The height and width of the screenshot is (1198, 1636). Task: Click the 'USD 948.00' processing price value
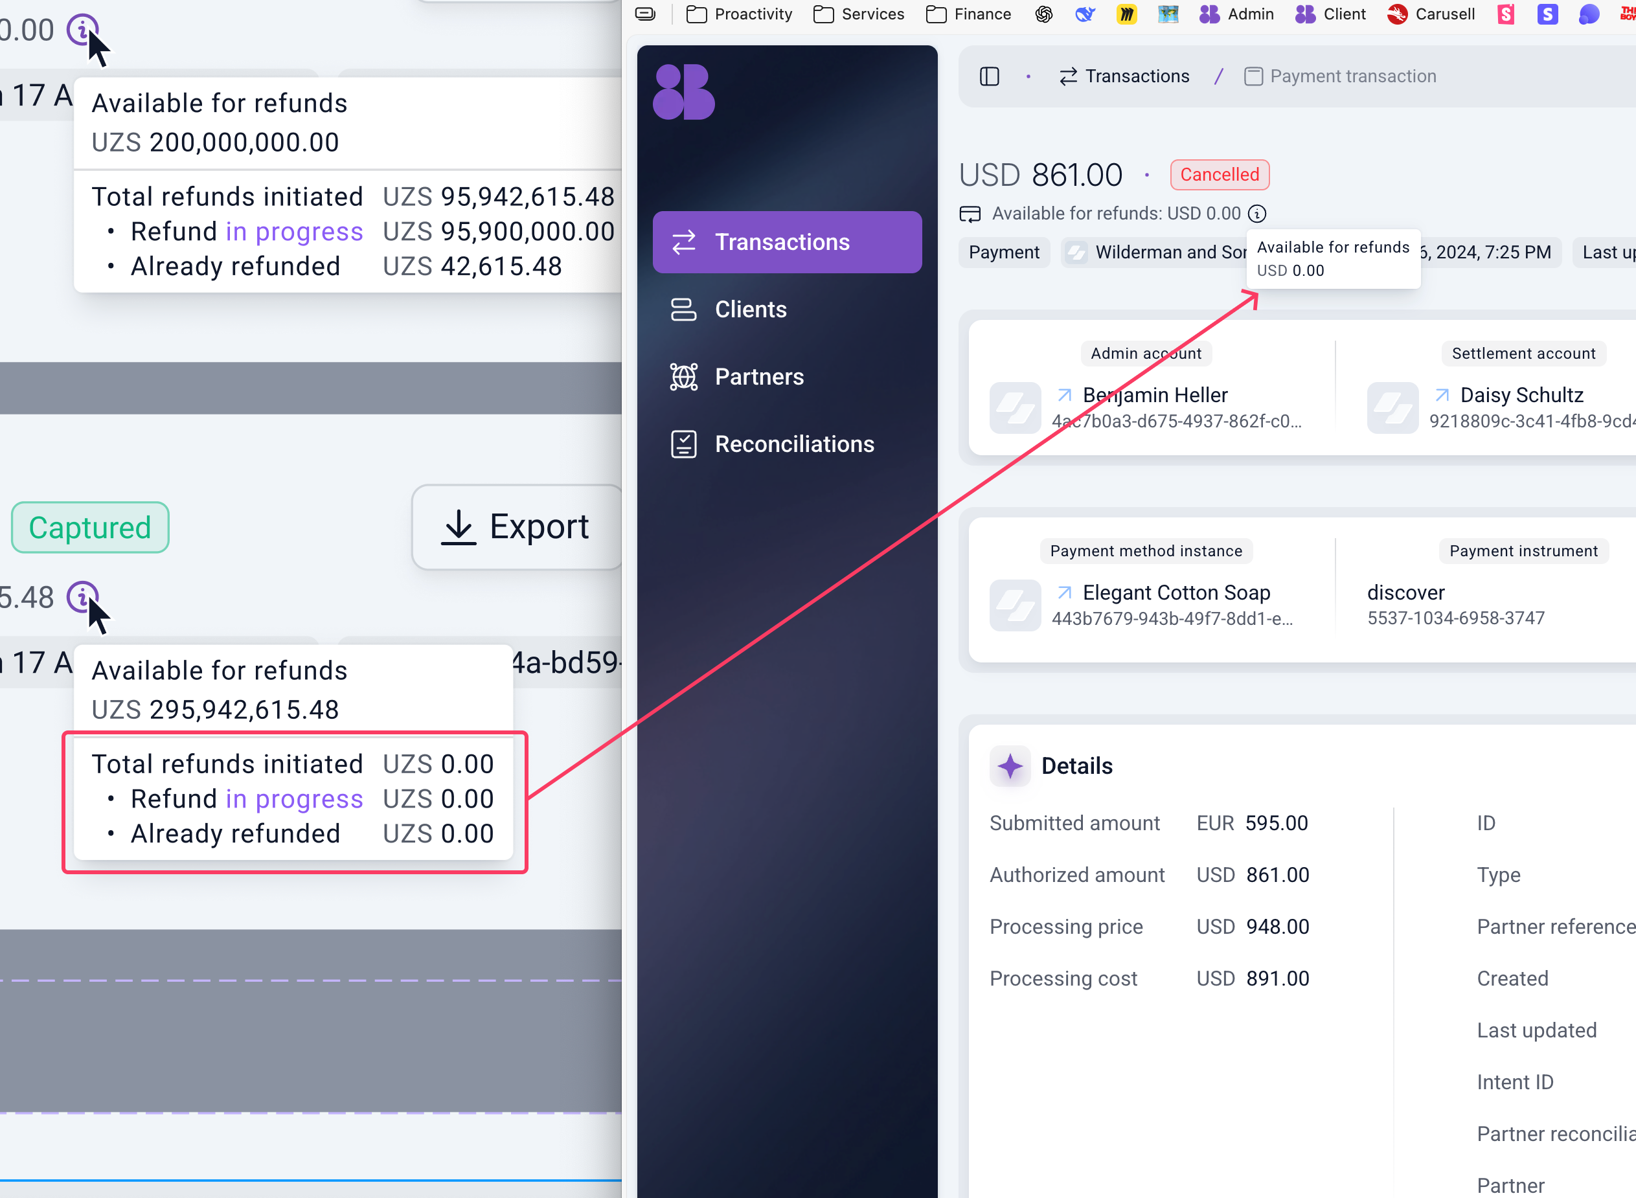click(1253, 927)
